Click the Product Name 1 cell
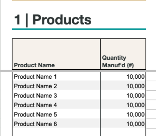The height and width of the screenshot is (136, 156). 56,76
